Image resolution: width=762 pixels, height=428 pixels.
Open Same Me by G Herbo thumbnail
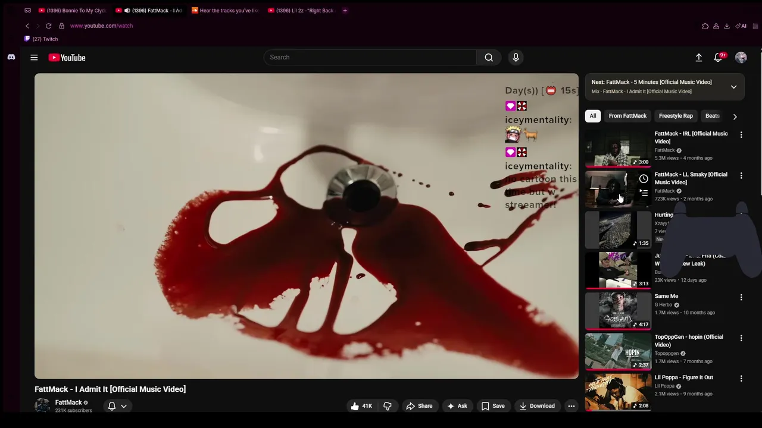[x=618, y=311]
